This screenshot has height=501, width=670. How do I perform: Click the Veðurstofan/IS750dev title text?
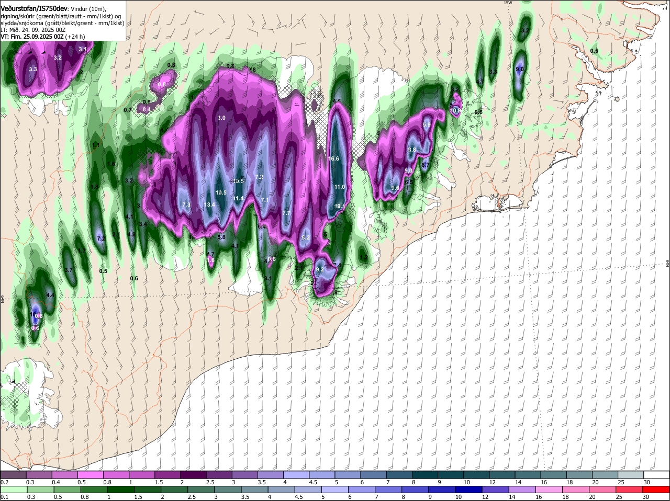pyautogui.click(x=35, y=8)
